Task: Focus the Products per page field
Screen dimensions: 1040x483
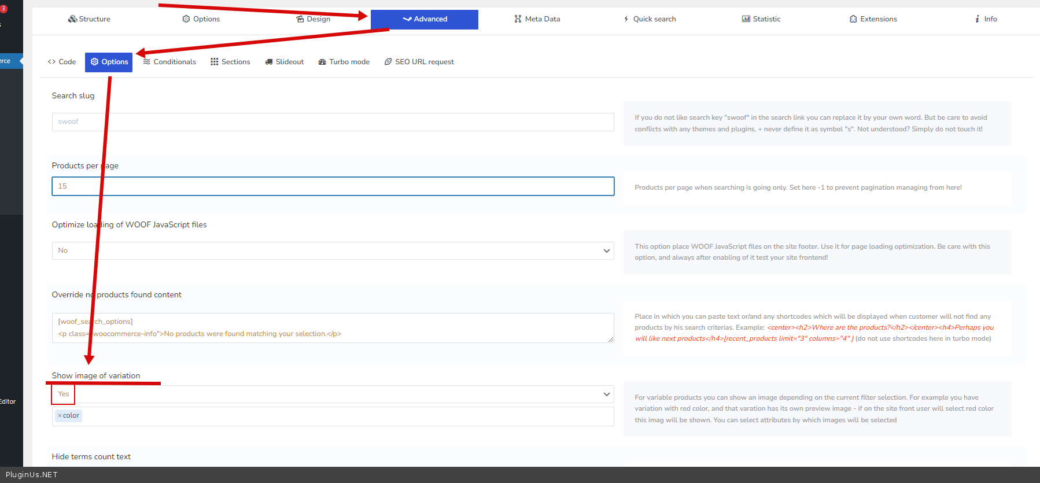Action: (x=333, y=186)
